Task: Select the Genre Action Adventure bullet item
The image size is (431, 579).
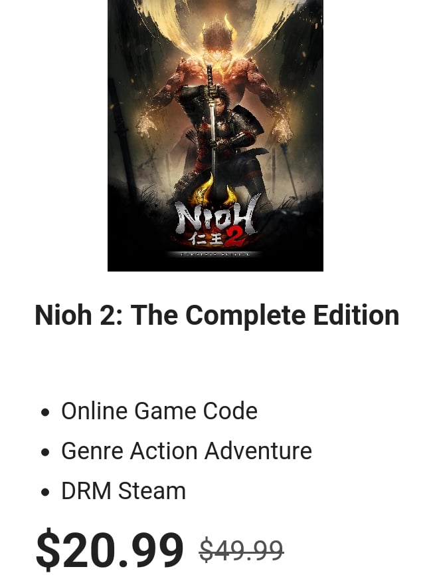Action: tap(177, 451)
